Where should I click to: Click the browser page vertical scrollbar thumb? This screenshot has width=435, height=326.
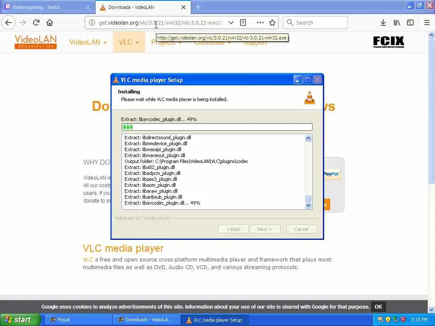coord(432,111)
